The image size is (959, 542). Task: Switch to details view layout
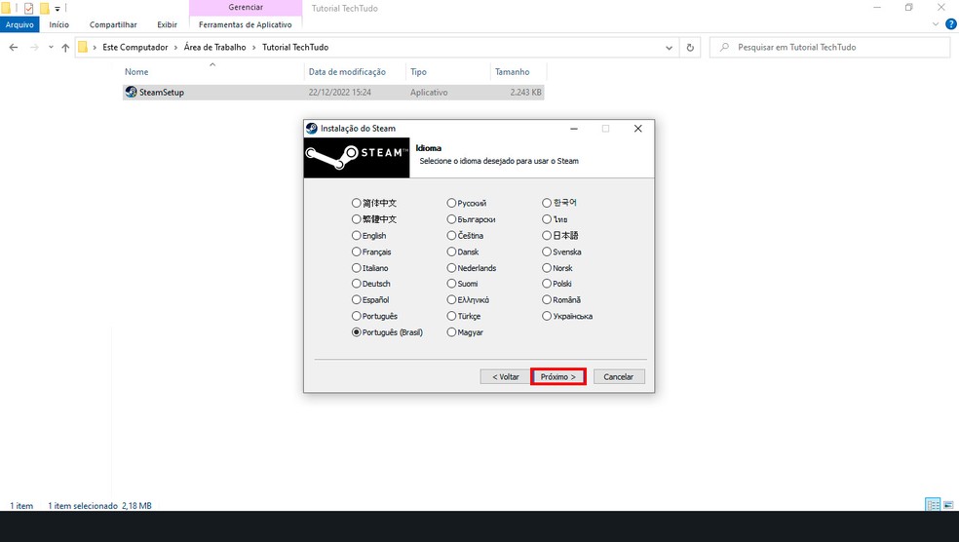click(x=933, y=505)
